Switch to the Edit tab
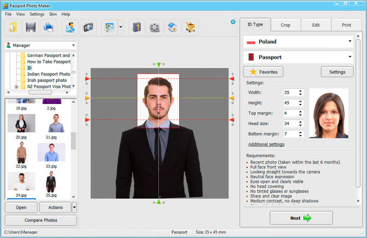Image resolution: width=367 pixels, height=238 pixels. (x=316, y=25)
